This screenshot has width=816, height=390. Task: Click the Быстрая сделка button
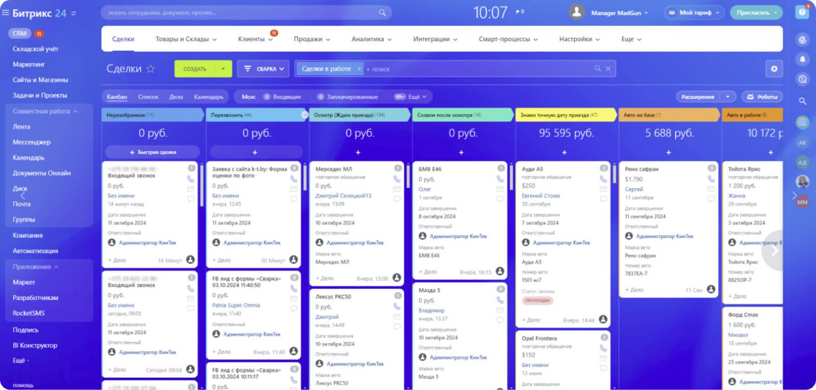(x=152, y=152)
